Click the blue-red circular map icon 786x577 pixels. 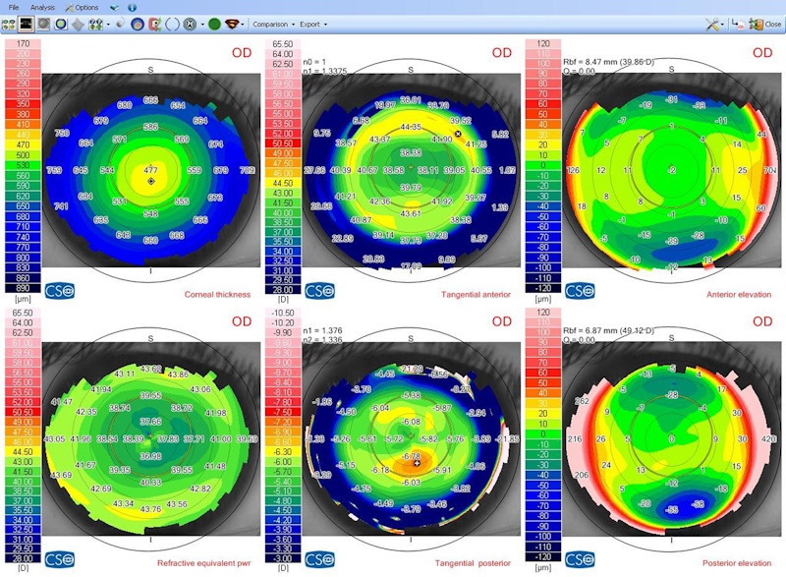(137, 24)
